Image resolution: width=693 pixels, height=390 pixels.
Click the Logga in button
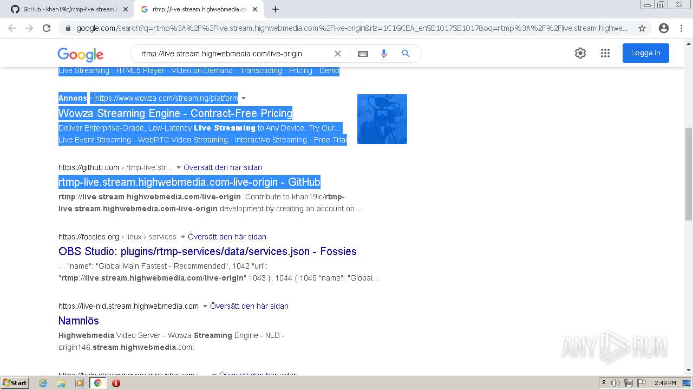tap(646, 53)
